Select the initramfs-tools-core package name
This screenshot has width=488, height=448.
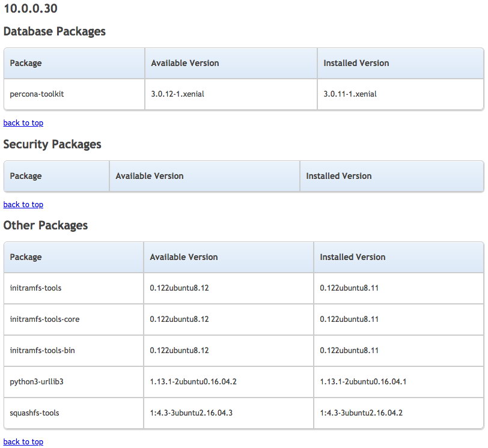(44, 319)
